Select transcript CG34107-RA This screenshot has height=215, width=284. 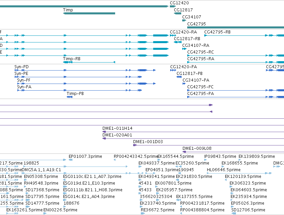[184, 49]
